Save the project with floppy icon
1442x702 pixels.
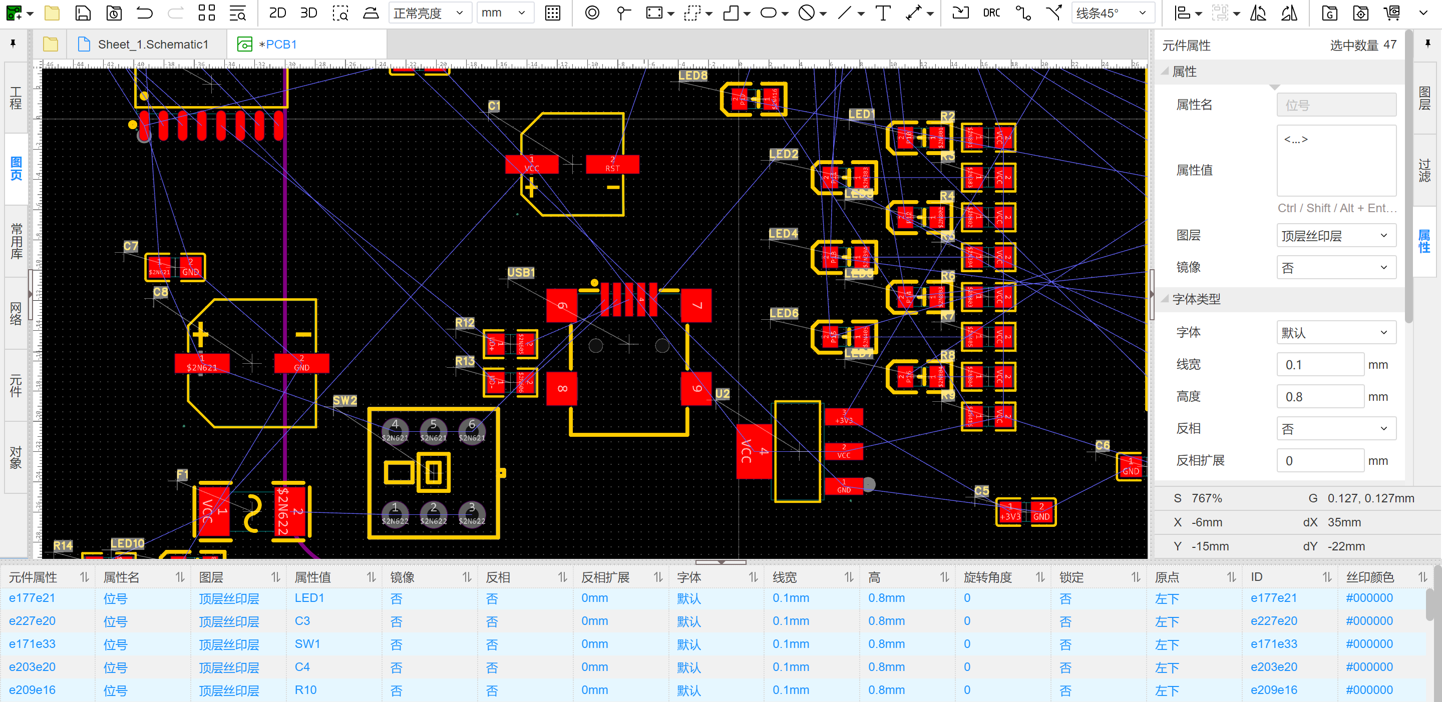(x=83, y=13)
